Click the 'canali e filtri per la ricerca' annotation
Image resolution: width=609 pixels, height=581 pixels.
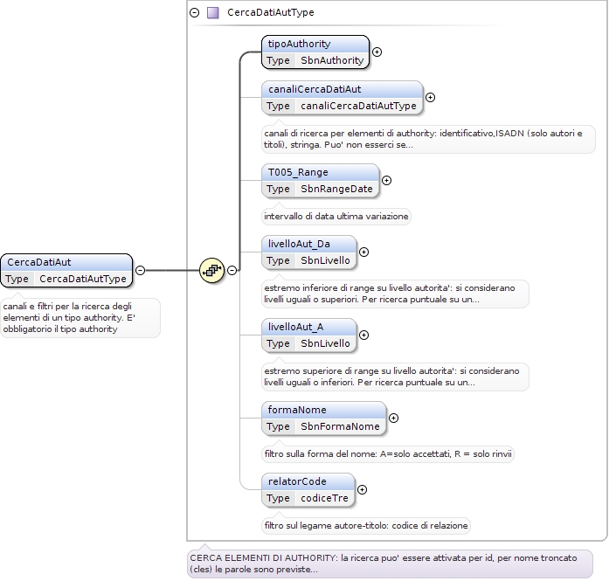coord(80,318)
